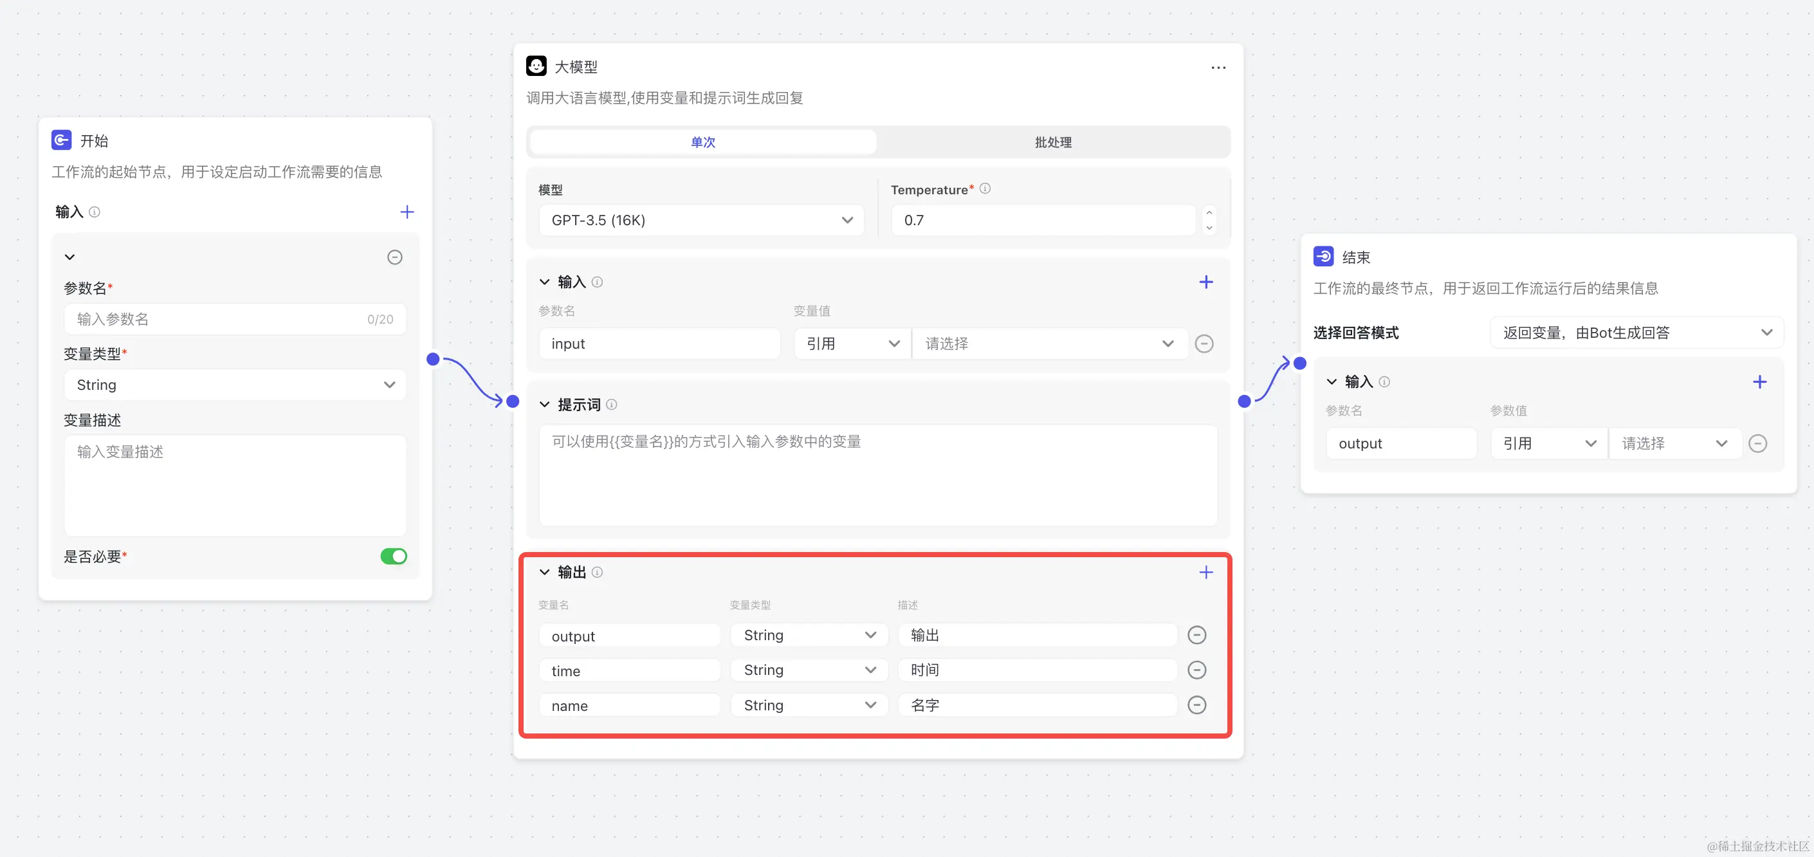Image resolution: width=1814 pixels, height=857 pixels.
Task: Add a new input in 开始 node
Action: pos(407,211)
